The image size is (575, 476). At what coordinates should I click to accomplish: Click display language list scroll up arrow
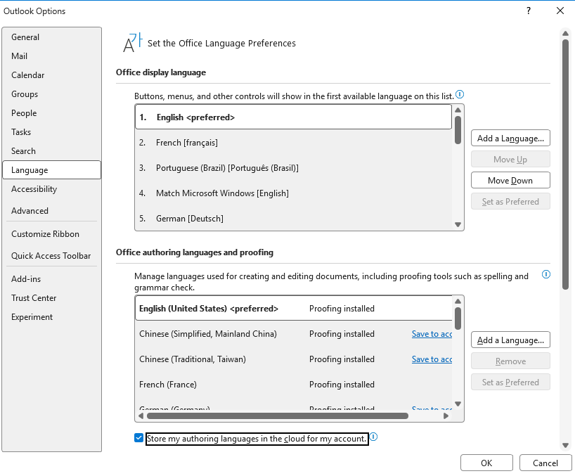click(x=458, y=110)
